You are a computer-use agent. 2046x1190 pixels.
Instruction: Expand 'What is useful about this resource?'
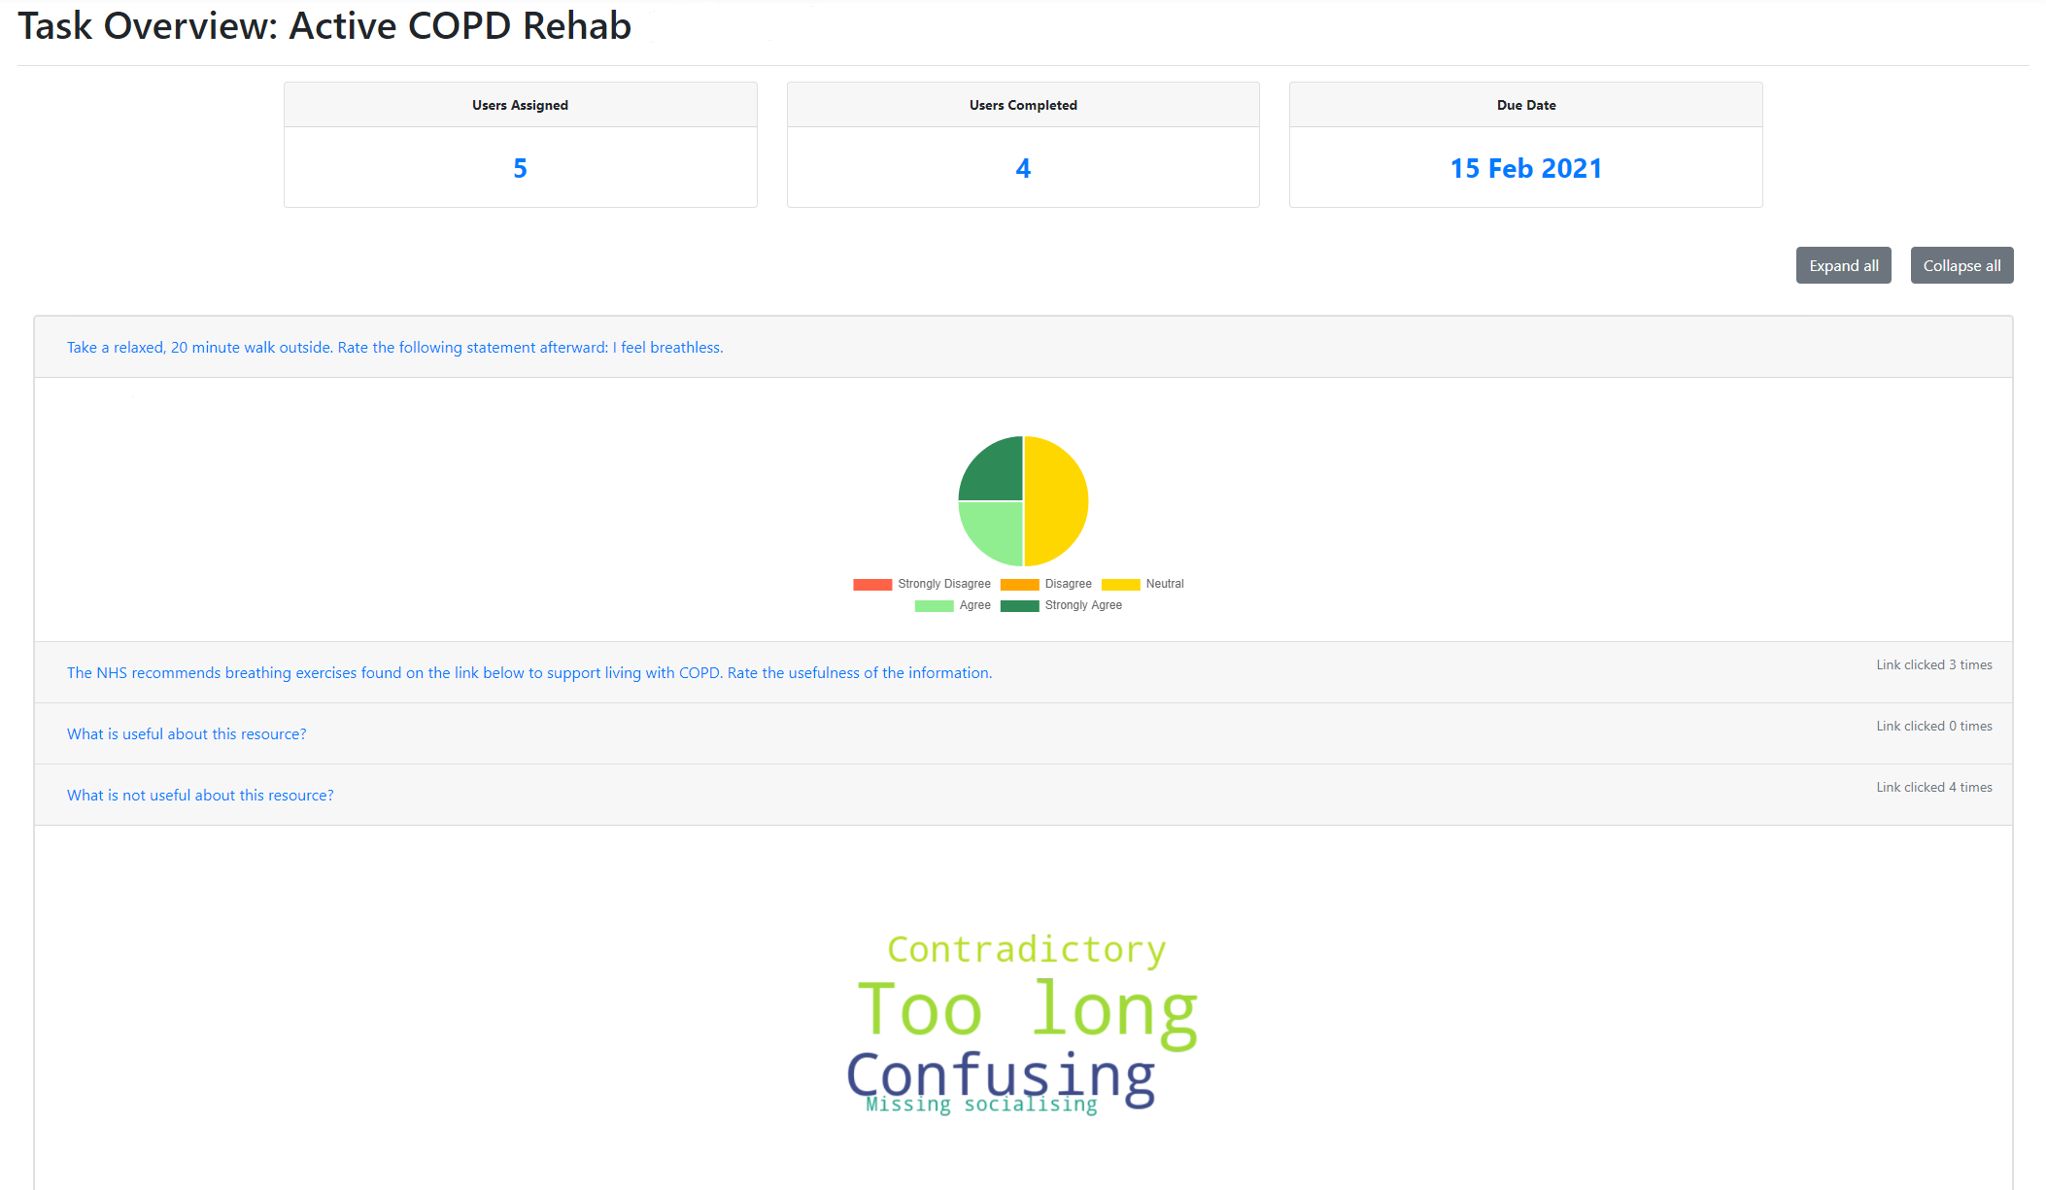pos(187,733)
